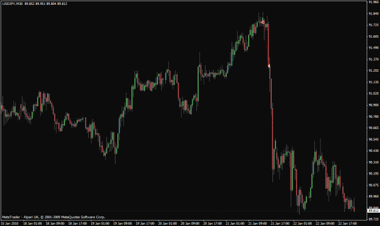The image size is (380, 226).
Task: Click the 15 Jan 2010 date label
Action: pyautogui.click(x=10, y=224)
